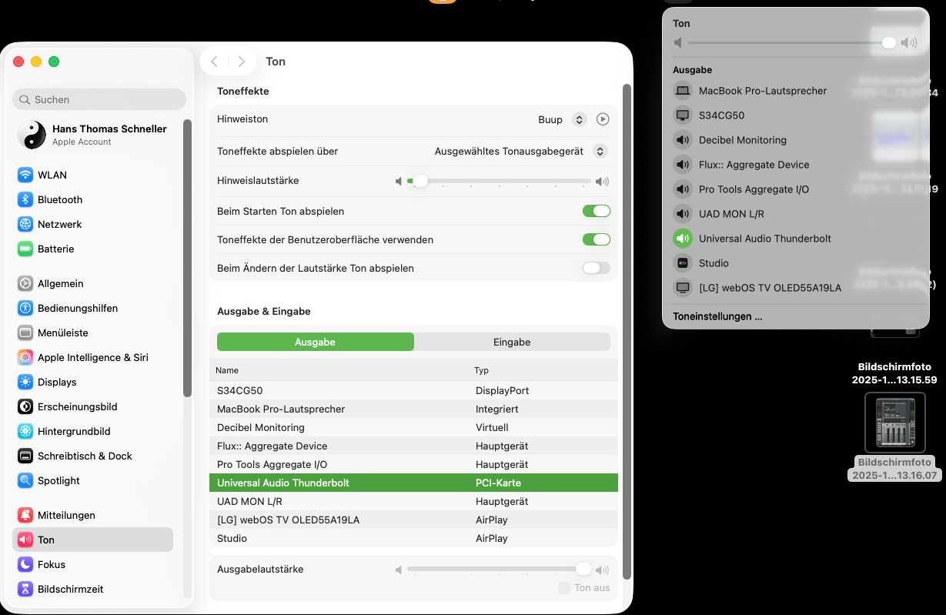Go forward with the right chevron
The width and height of the screenshot is (946, 615).
click(x=242, y=62)
